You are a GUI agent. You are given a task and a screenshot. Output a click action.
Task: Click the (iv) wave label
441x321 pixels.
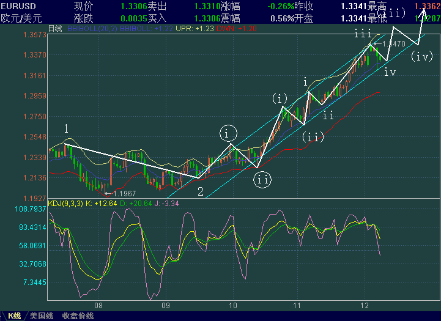tap(422, 56)
